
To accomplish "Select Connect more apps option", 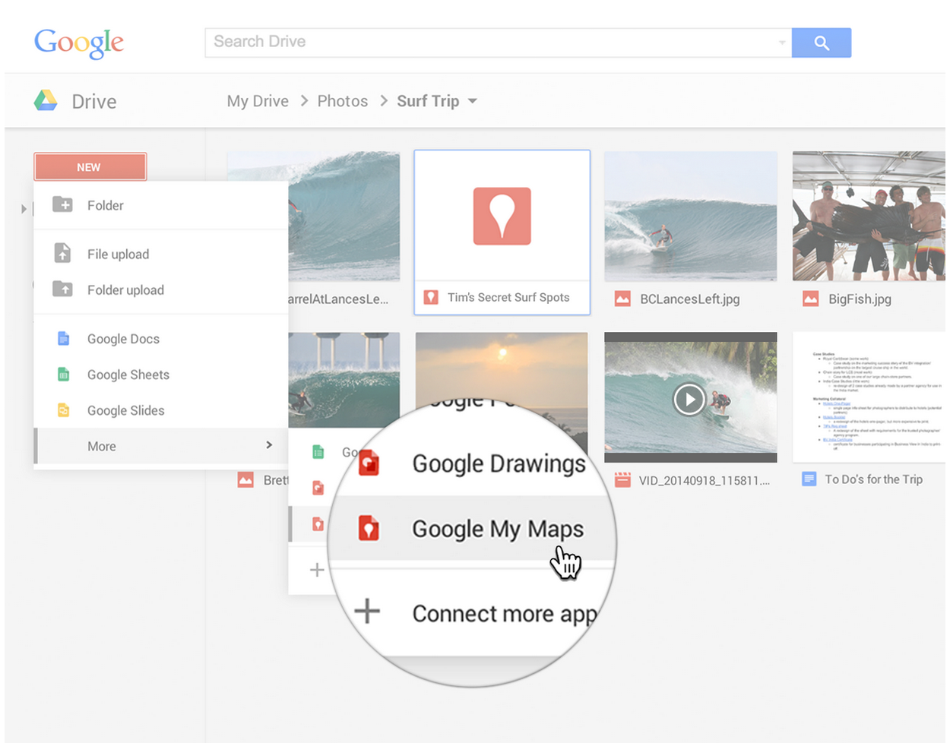I will [x=505, y=613].
